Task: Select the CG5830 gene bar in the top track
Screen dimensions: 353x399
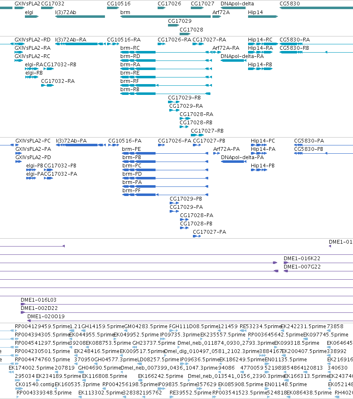Action: pos(316,8)
